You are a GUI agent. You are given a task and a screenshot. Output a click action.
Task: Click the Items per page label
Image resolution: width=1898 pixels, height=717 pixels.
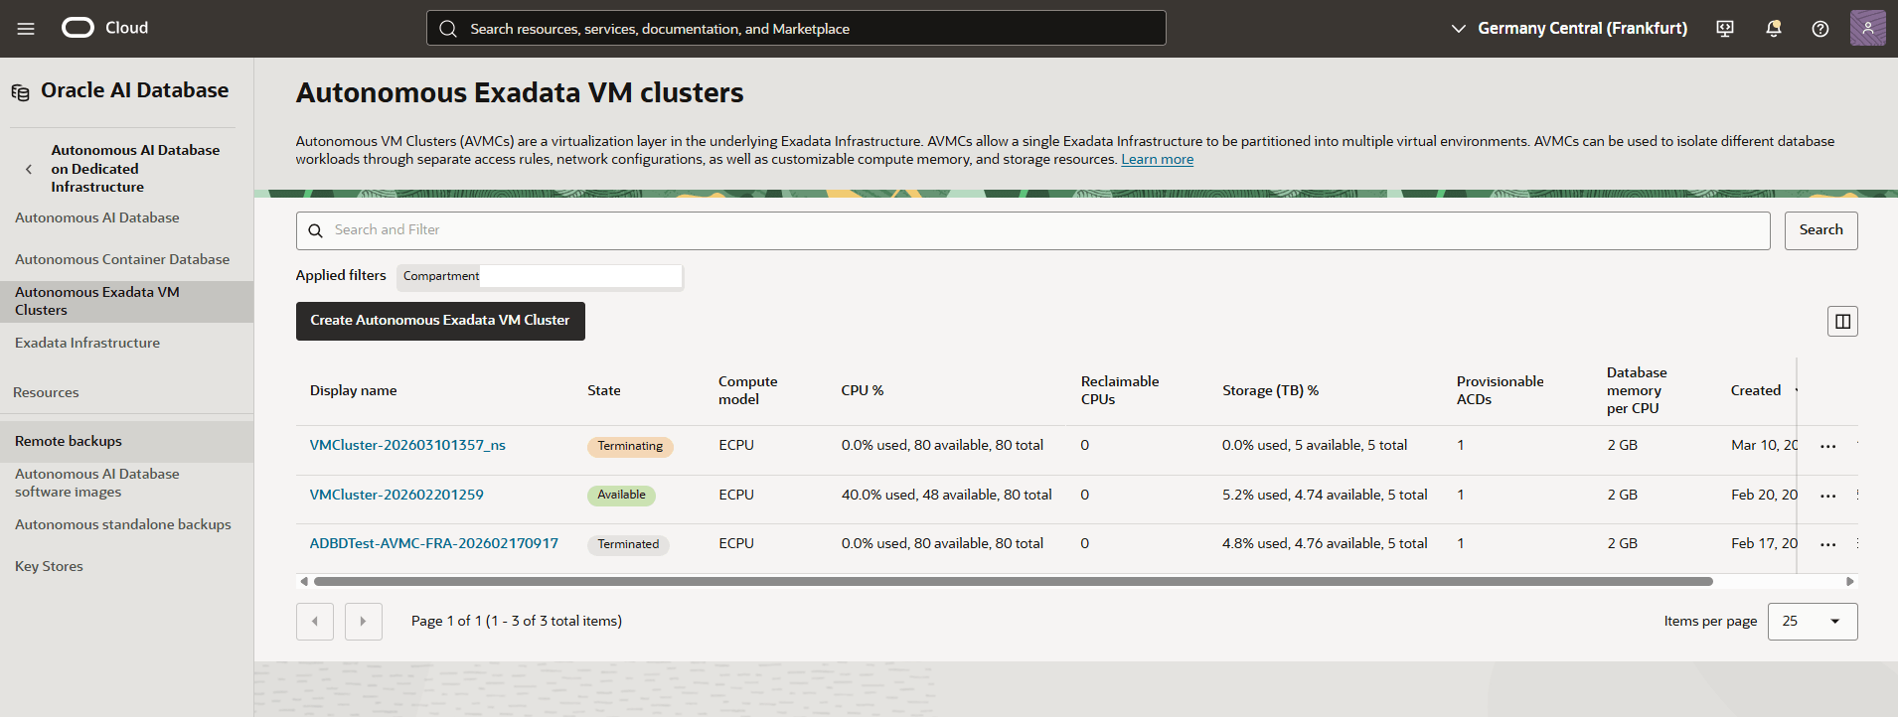click(1710, 621)
